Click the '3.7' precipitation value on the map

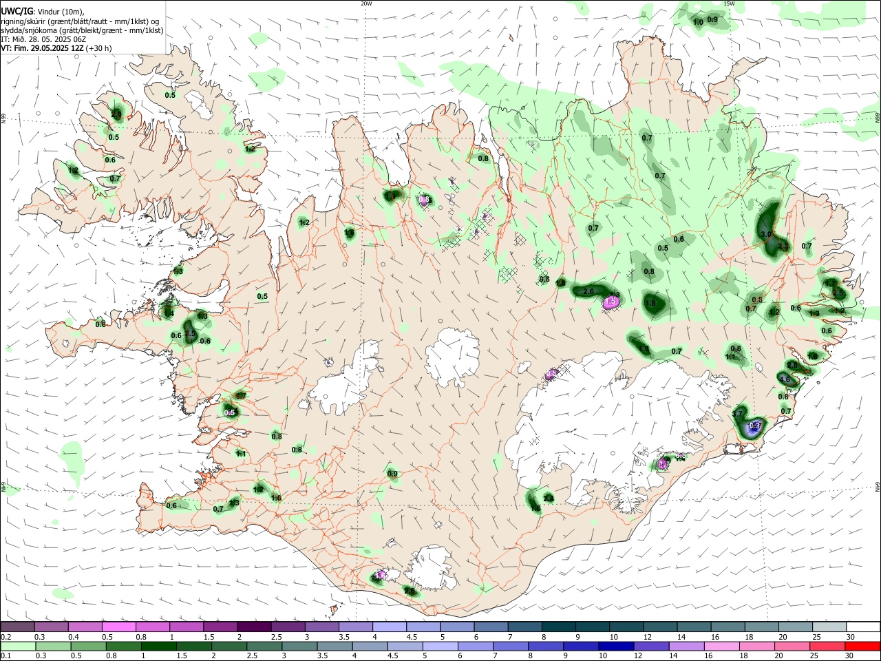[737, 414]
